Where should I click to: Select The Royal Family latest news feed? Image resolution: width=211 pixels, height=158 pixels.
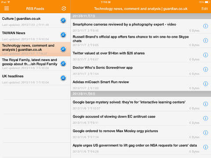pyautogui.click(x=35, y=64)
